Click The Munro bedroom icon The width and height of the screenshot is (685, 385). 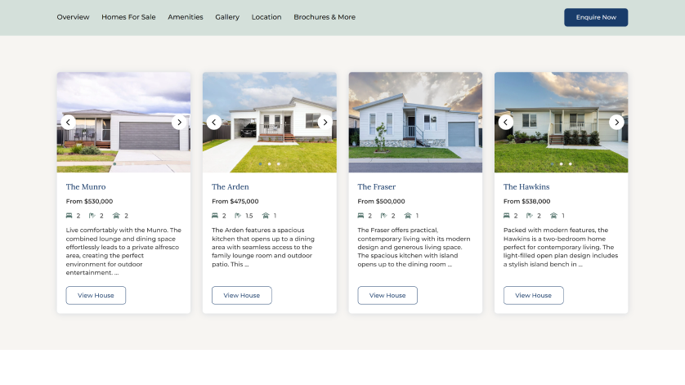click(x=69, y=216)
